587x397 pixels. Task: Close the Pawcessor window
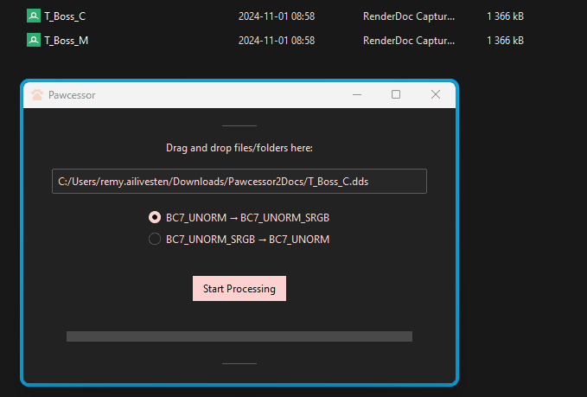pos(436,95)
